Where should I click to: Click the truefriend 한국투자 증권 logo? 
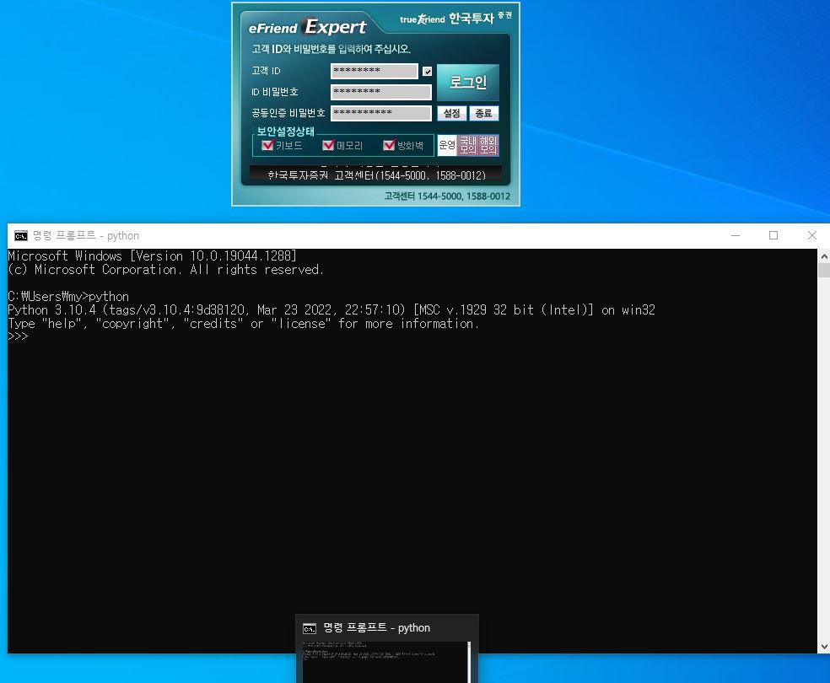(x=455, y=19)
